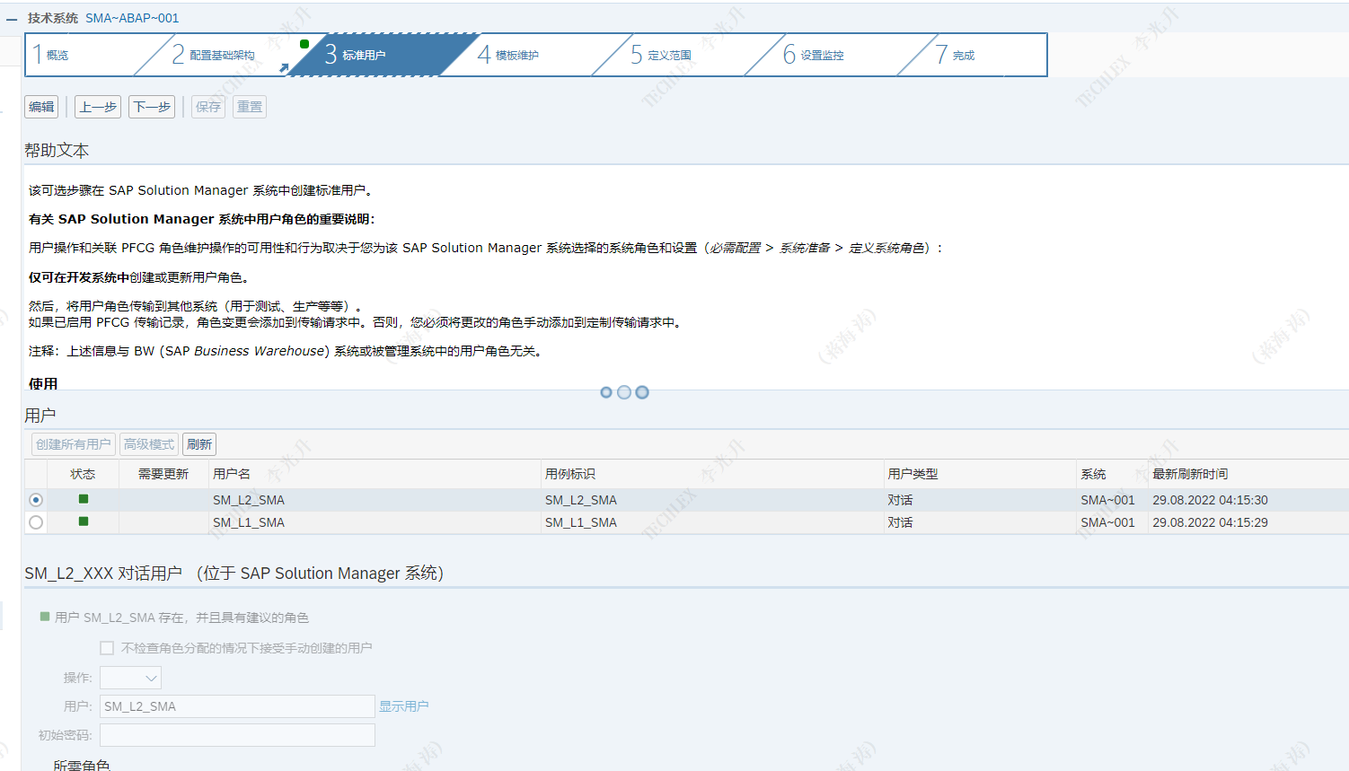Select the radio button for row SM_L2_SMA
Image resolution: width=1349 pixels, height=771 pixels.
36,500
